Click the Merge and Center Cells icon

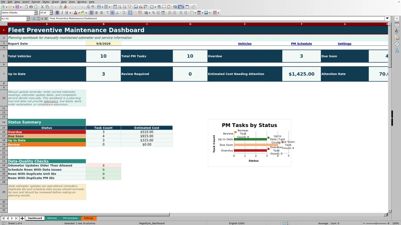coord(130,13)
